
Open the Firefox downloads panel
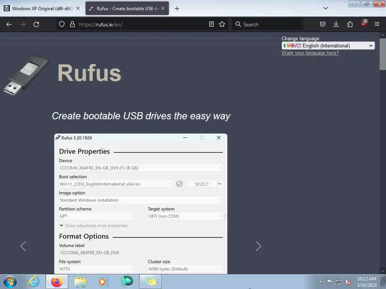336,24
